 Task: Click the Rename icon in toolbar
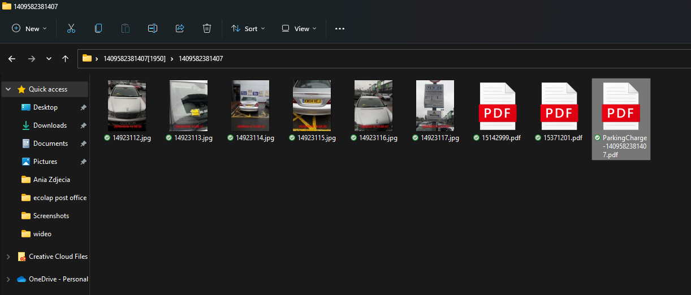click(x=153, y=28)
